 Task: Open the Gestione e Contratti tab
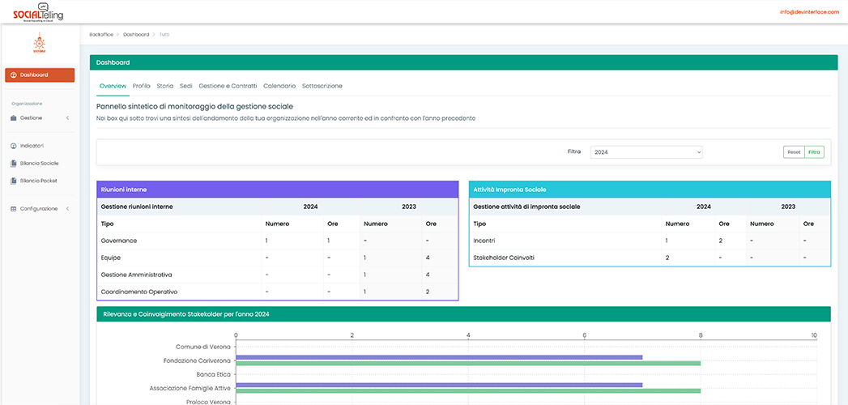point(228,86)
